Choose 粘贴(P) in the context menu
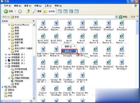The width and height of the screenshot is (140, 103). point(69,51)
